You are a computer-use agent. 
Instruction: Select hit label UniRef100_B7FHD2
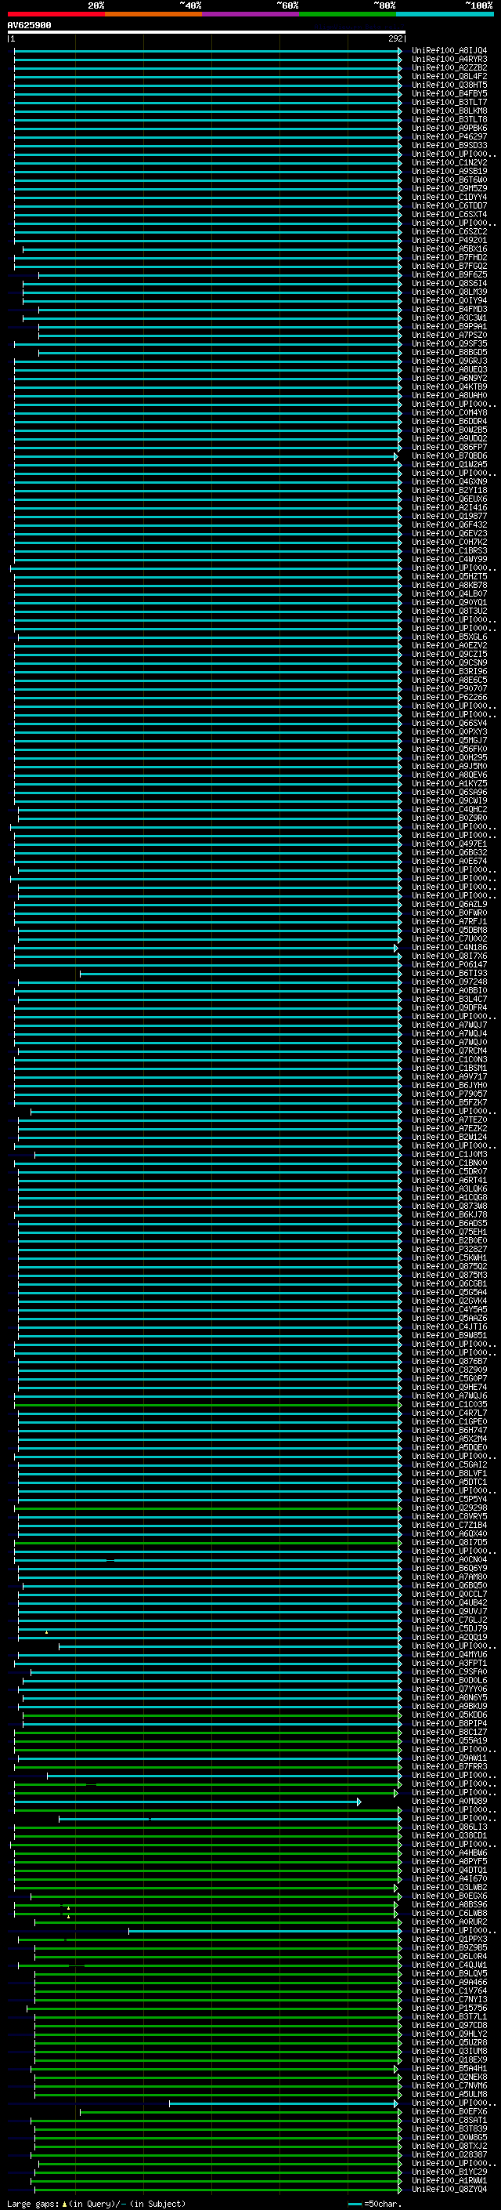[x=449, y=257]
